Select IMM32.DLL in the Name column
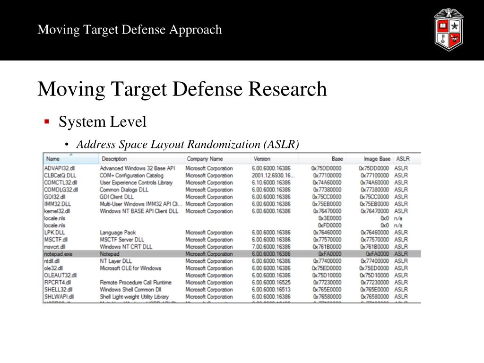 tap(57, 204)
